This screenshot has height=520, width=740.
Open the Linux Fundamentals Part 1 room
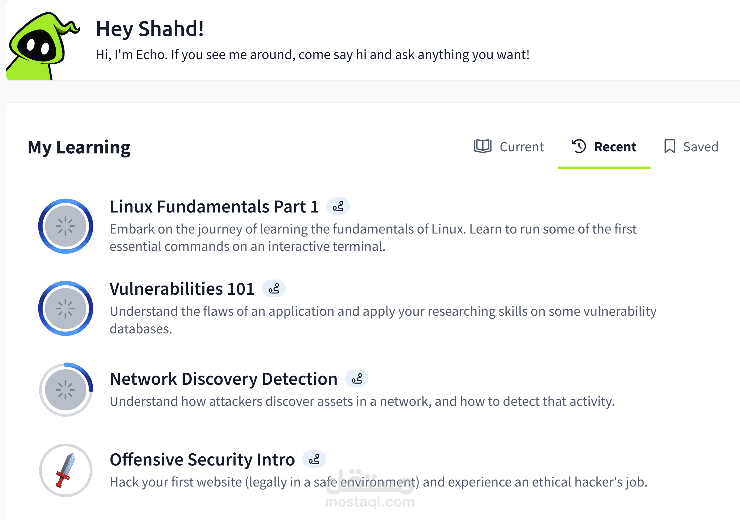pyautogui.click(x=214, y=207)
